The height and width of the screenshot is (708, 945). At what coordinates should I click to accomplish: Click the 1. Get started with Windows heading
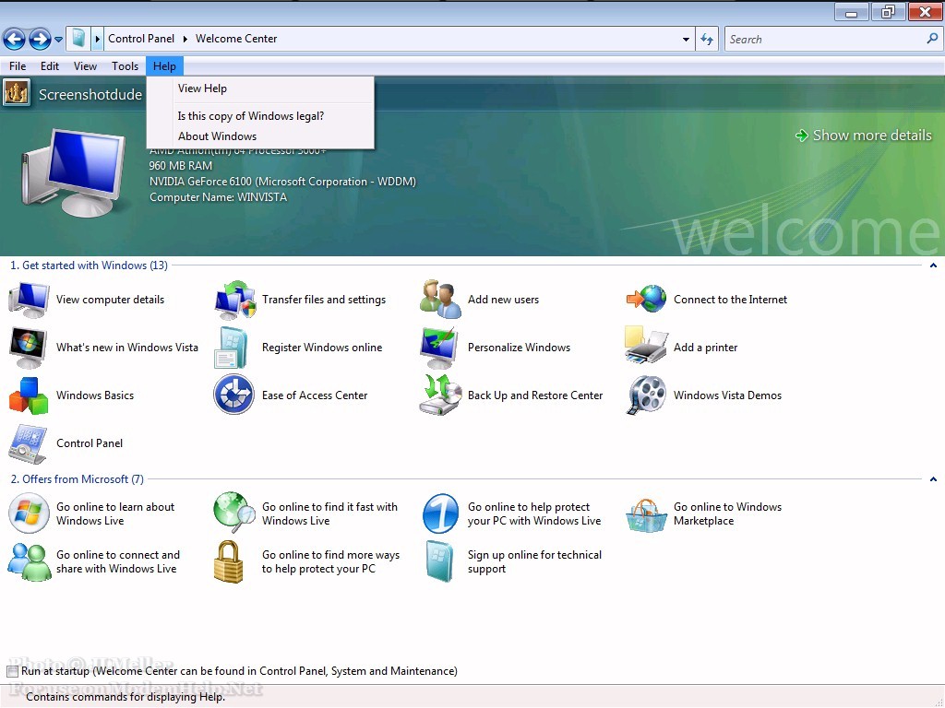coord(90,265)
